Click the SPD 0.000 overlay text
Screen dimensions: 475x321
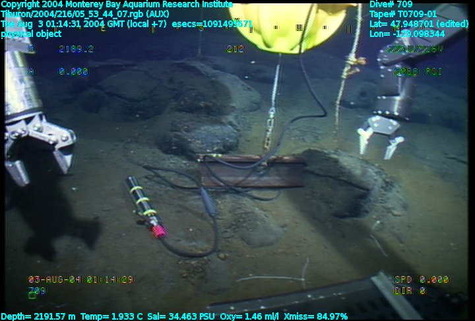pyautogui.click(x=421, y=279)
